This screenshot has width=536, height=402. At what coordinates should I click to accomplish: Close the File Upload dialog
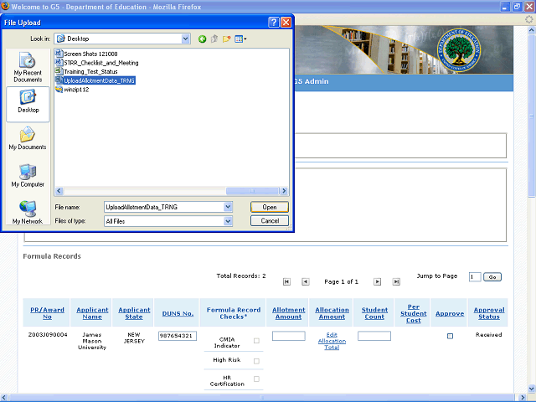pyautogui.click(x=286, y=23)
